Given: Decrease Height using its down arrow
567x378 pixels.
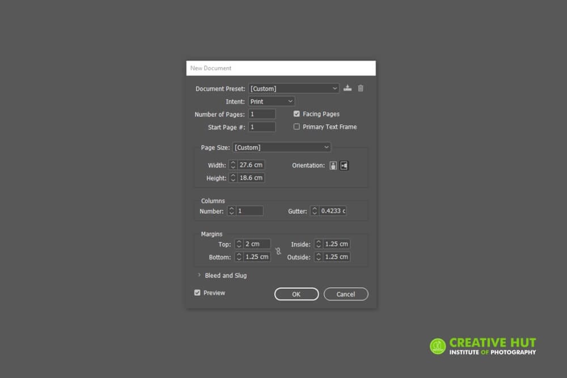Looking at the screenshot, I should point(232,180).
